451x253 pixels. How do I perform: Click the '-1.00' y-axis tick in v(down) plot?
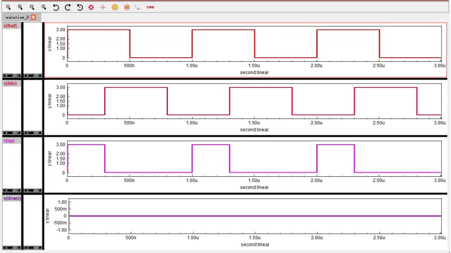(62, 230)
